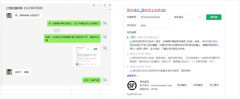Open the 顺丰速运 courier company dropdown
This screenshot has width=240, height=99.
(188, 17)
